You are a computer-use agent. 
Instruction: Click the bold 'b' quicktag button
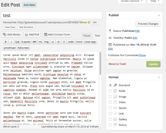coord(6,42)
